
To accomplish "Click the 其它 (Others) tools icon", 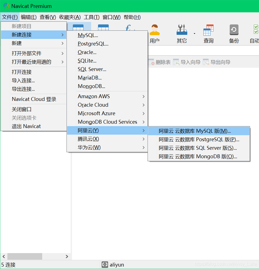I will click(182, 30).
